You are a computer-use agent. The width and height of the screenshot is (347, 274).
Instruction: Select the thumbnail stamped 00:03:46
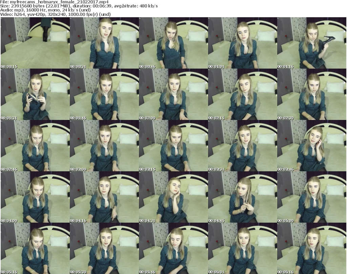click(x=312, y=146)
